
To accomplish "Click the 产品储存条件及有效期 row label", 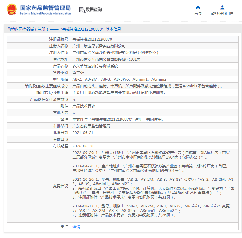I will click(x=49, y=99).
